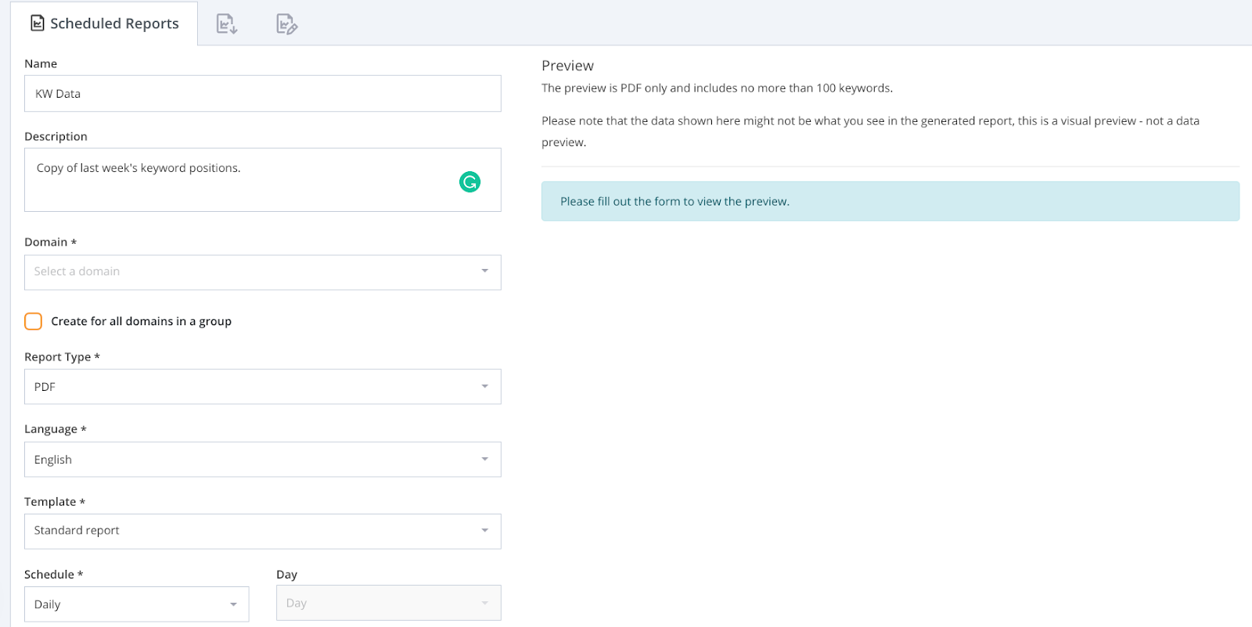Click the Preview heading text
Image resolution: width=1252 pixels, height=627 pixels.
(x=567, y=66)
